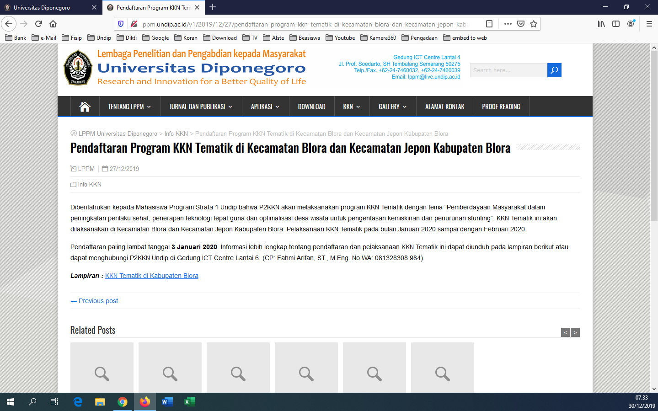This screenshot has height=411, width=658.
Task: Open the Download menu item
Action: coord(311,107)
